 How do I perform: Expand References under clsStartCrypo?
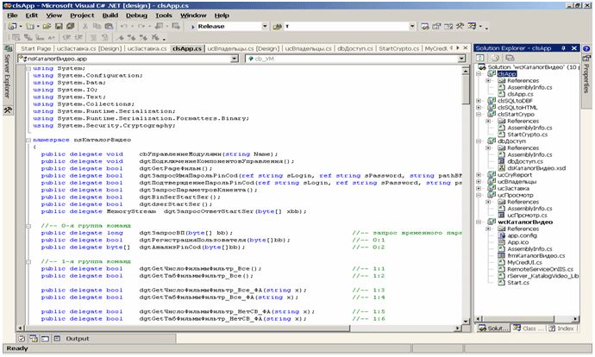click(489, 121)
